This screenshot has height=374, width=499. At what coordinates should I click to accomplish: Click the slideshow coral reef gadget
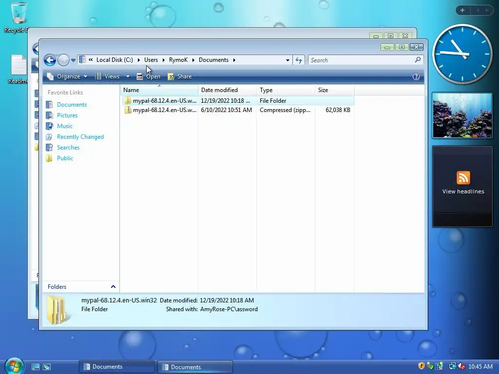click(462, 115)
